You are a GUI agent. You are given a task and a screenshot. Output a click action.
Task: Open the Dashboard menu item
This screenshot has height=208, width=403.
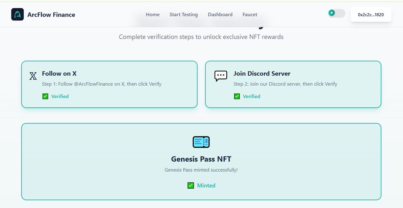pos(220,14)
